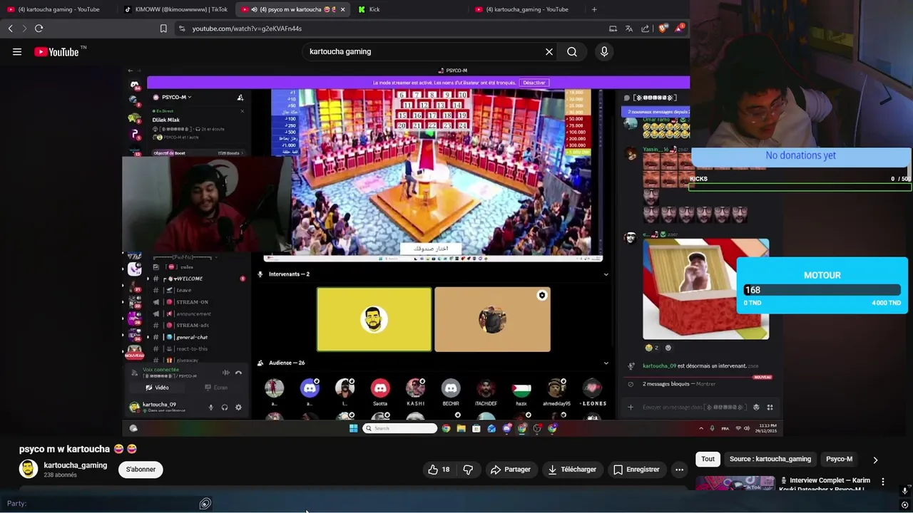Click the microphone icon at bottom right
This screenshot has width=913, height=513.
point(904,491)
